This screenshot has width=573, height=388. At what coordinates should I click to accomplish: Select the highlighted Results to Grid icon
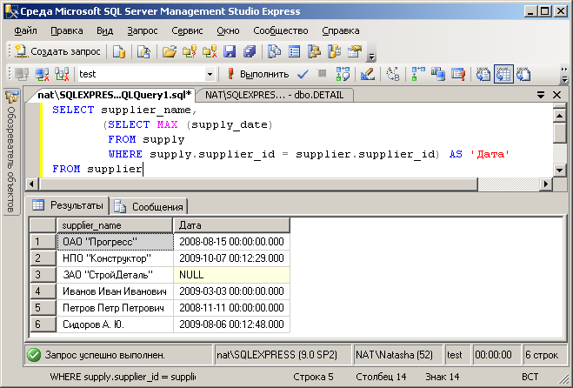coord(503,74)
